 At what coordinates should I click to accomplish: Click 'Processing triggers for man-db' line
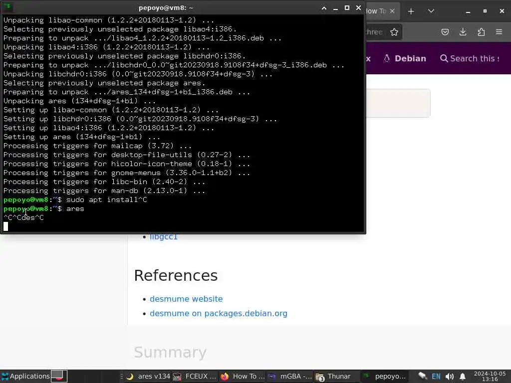click(104, 191)
